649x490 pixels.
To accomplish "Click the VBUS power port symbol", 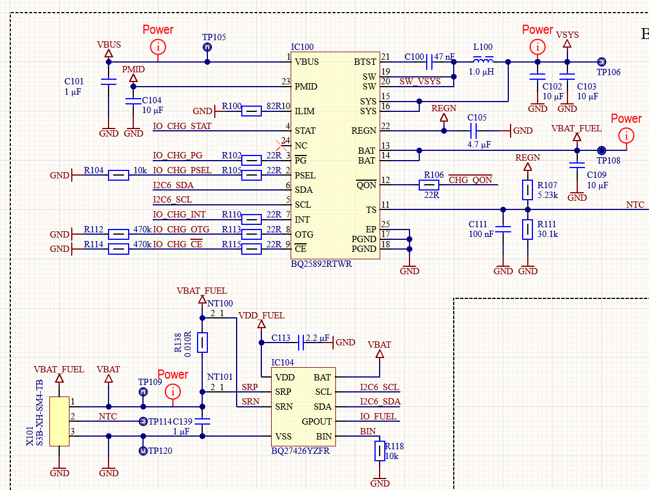I will (x=109, y=53).
